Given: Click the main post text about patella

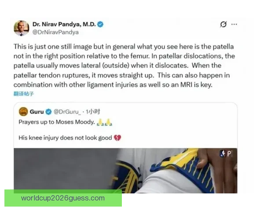Looking at the screenshot, I should coord(124,65).
